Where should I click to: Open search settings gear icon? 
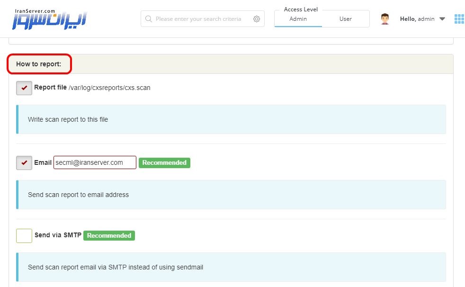click(257, 19)
